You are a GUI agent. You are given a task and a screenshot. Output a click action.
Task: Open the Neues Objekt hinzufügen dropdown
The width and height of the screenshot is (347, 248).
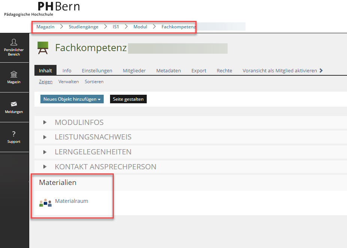pyautogui.click(x=72, y=99)
